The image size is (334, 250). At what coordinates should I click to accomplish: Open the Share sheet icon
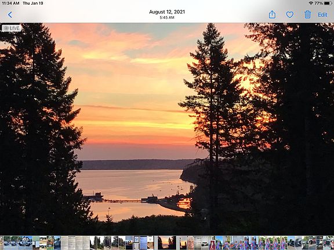pos(272,14)
